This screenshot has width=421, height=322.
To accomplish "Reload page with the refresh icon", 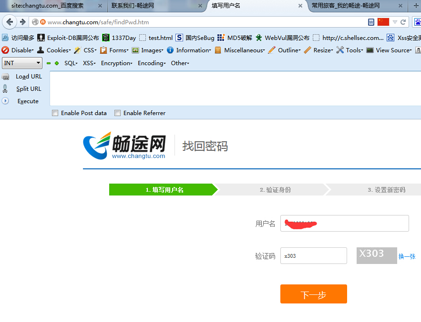I will point(403,22).
